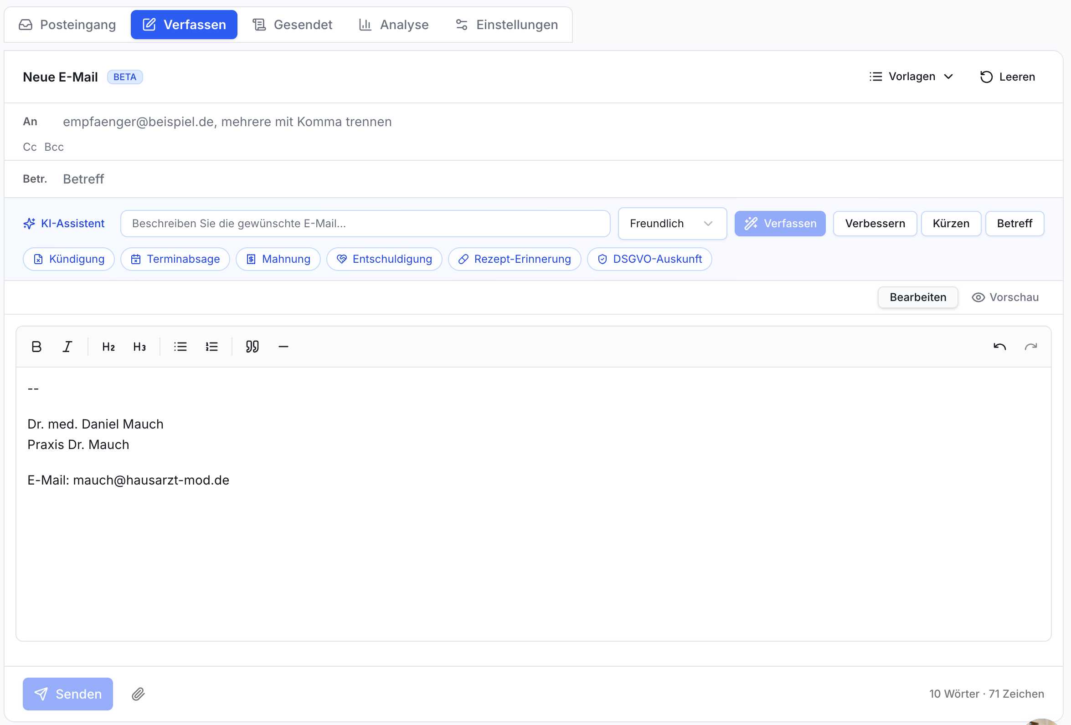Redo the last undone edit
The height and width of the screenshot is (725, 1071).
pos(1031,347)
